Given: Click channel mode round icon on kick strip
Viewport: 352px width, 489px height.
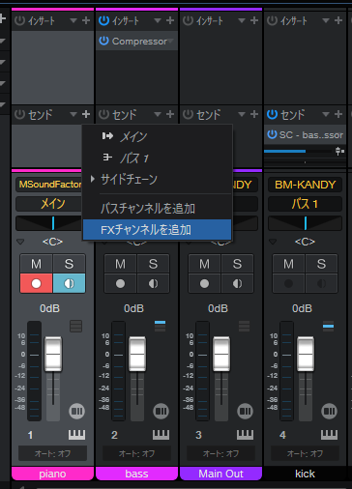Looking at the screenshot, I should [329, 411].
